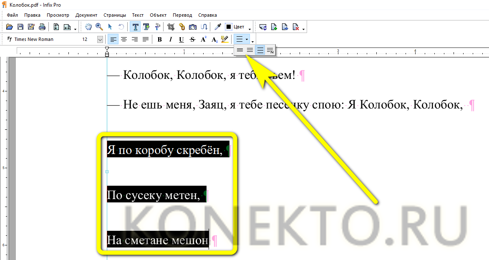Open the Документ menu
The height and width of the screenshot is (260, 489).
[x=86, y=15]
